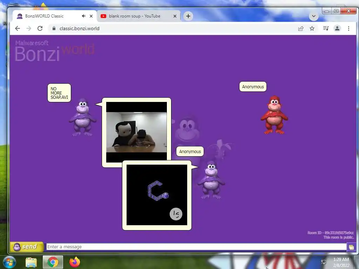The height and width of the screenshot is (269, 359).
Task: Switch to the BonziWORLD Classic tab
Action: (x=55, y=16)
